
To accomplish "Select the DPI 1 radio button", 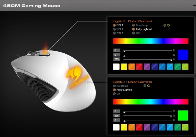I will click(114, 25).
